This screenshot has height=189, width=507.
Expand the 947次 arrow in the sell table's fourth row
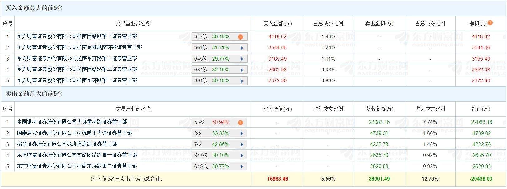242,156
